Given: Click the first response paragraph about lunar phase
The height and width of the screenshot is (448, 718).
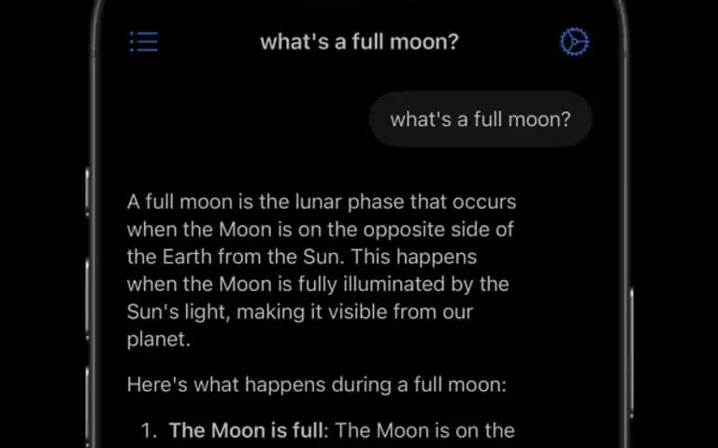Looking at the screenshot, I should pyautogui.click(x=322, y=271).
